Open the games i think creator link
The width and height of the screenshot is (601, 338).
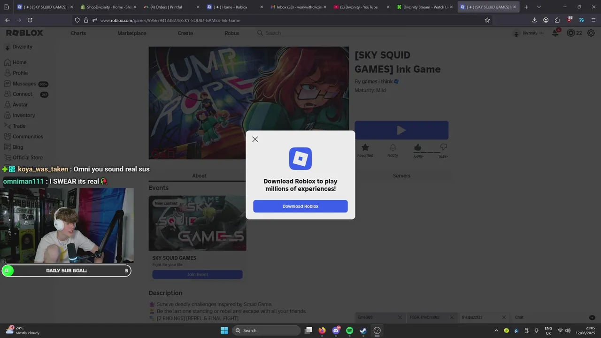coord(377,82)
